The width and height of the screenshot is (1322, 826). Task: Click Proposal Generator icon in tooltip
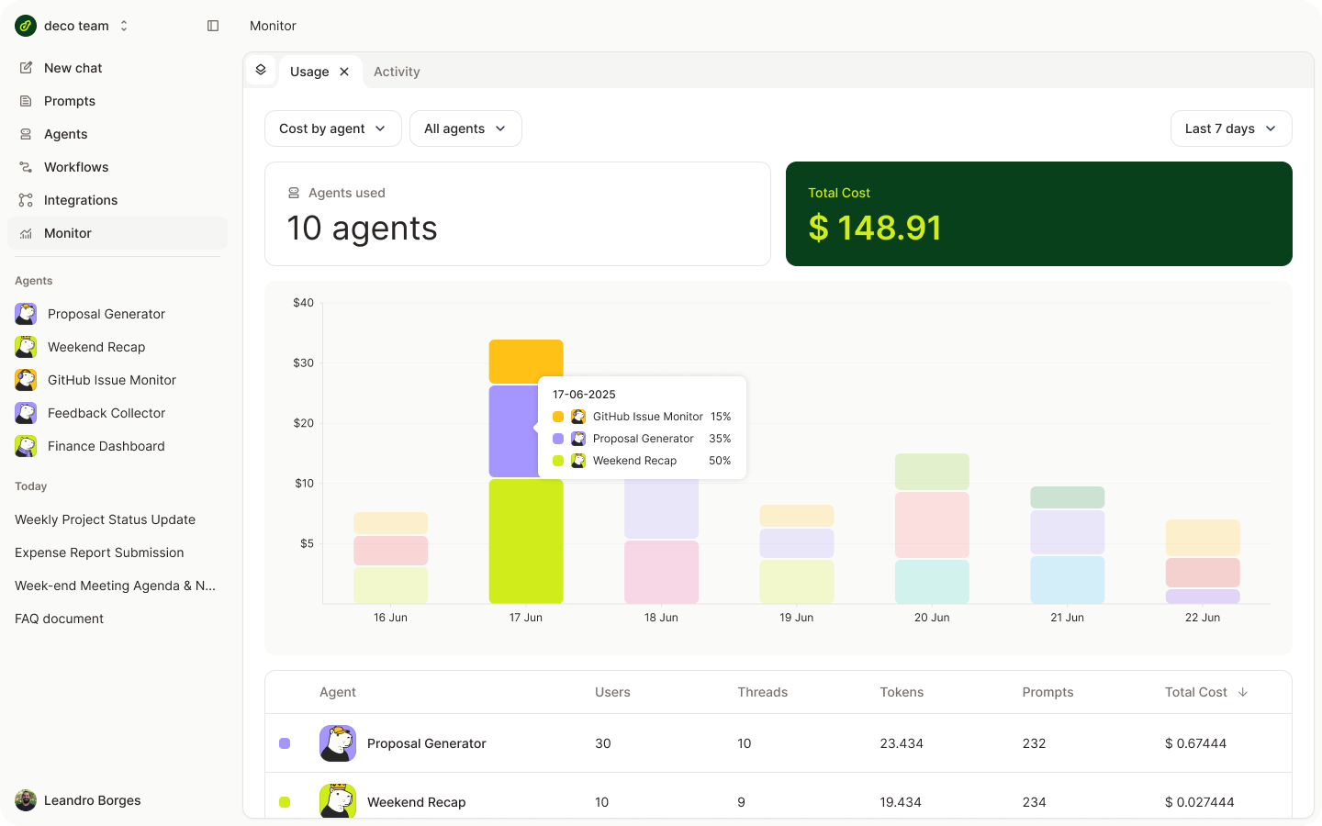(578, 439)
